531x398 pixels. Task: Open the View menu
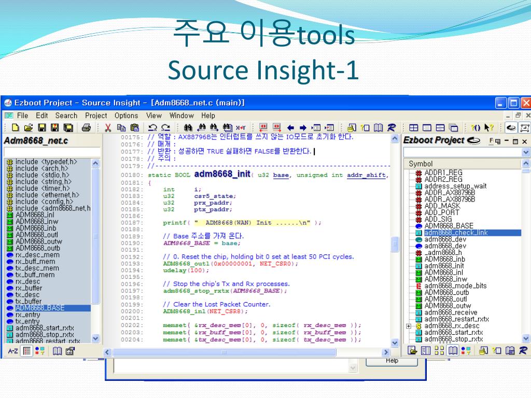point(154,116)
